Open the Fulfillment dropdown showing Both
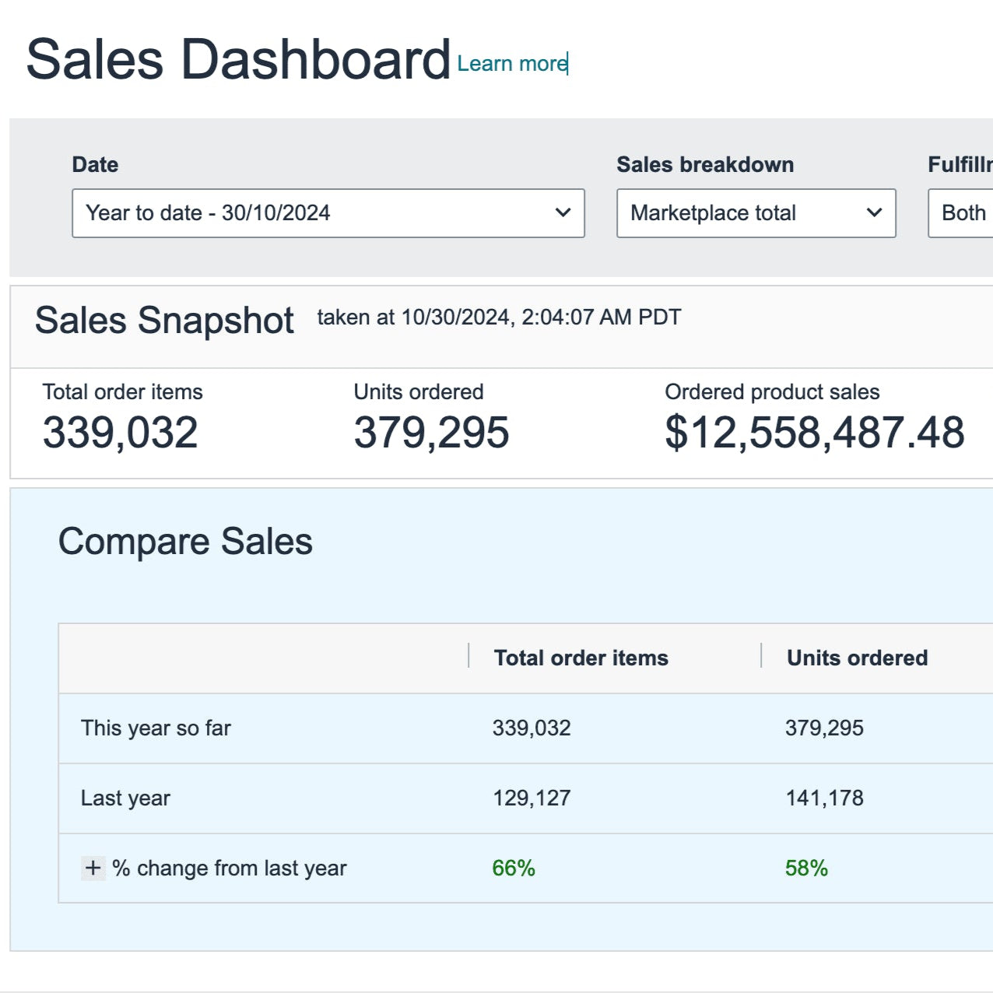 (962, 213)
